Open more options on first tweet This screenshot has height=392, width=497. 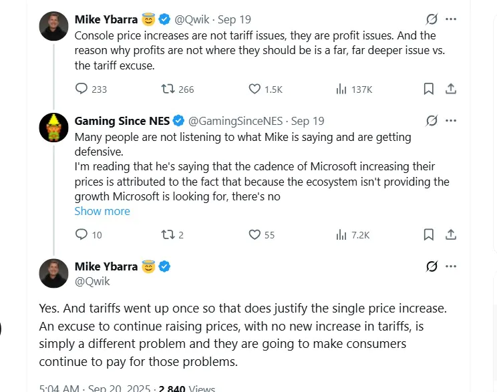pos(451,19)
